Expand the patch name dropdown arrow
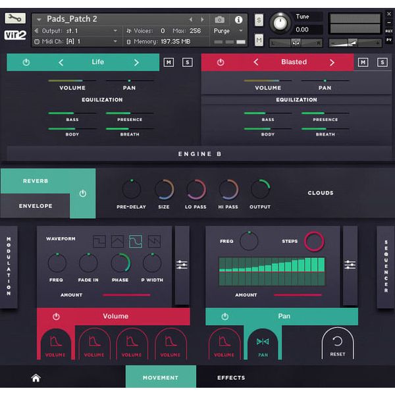Image resolution: width=395 pixels, height=395 pixels. pos(39,19)
